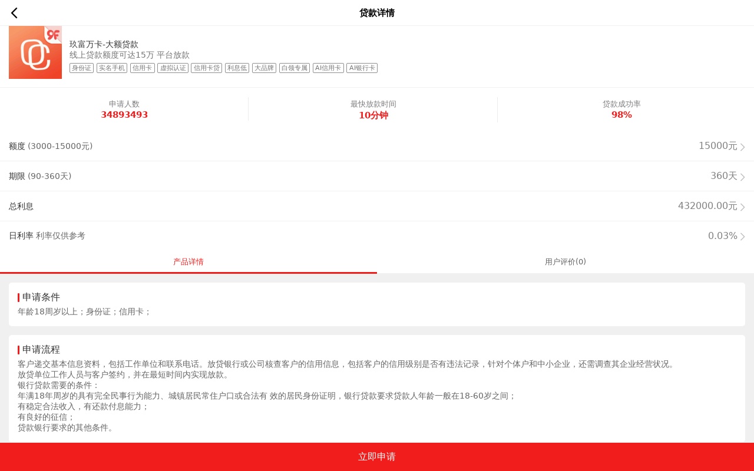Image resolution: width=754 pixels, height=471 pixels.
Task: Click the 98% success rate value
Action: pos(621,115)
